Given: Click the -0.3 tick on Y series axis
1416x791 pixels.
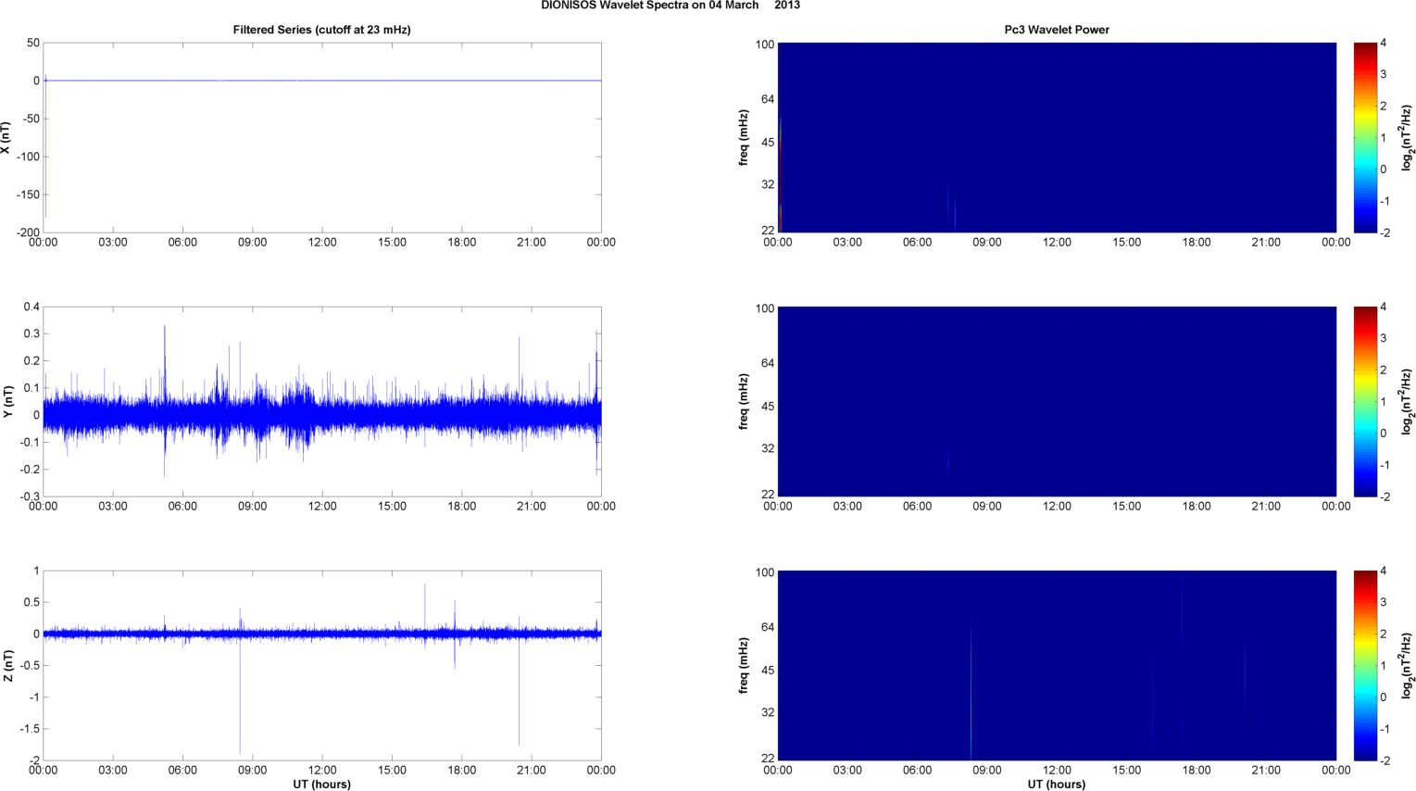Looking at the screenshot, I should (30, 497).
